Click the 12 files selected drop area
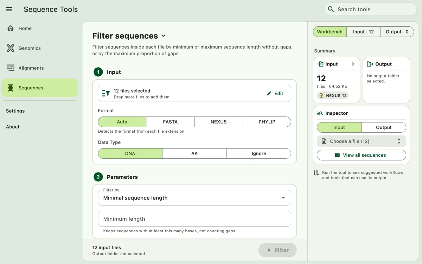This screenshot has height=264, width=422. pyautogui.click(x=194, y=93)
